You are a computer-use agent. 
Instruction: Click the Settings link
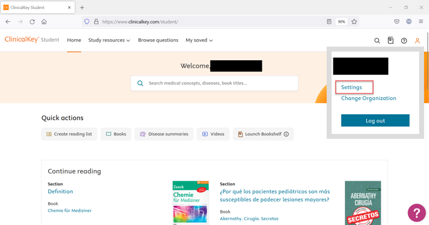pyautogui.click(x=352, y=87)
